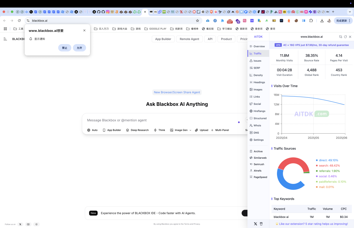Open the Hreflangs section
354x228 pixels.
click(x=257, y=111)
